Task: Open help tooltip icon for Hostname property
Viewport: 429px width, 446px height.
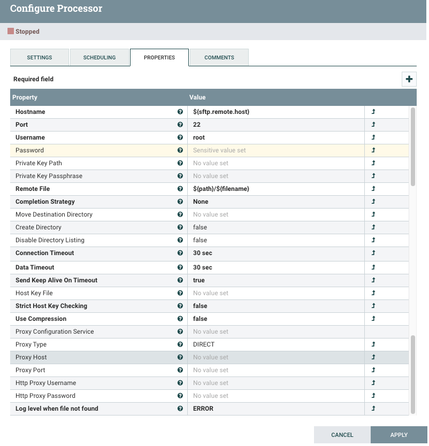Action: coord(180,112)
